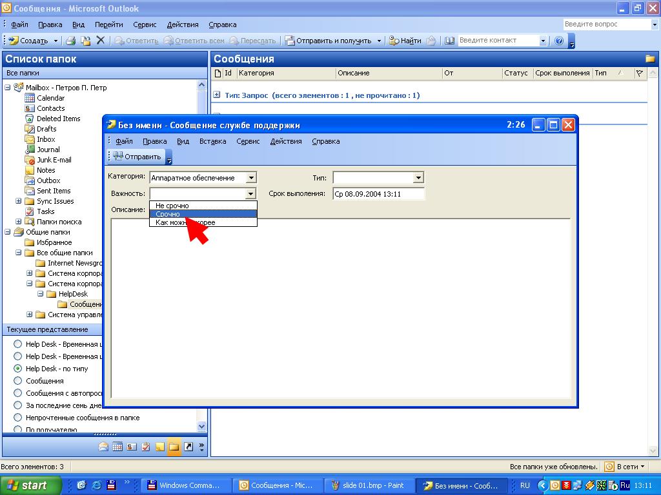Click Calendar folder in mailbox tree
This screenshot has height=495, width=661.
tap(50, 98)
